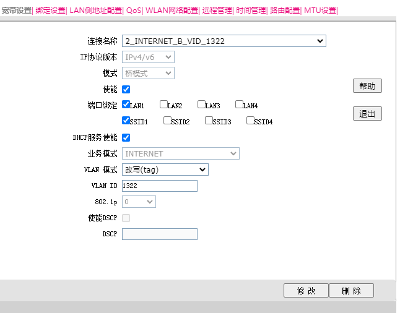Viewport: 400px width, 313px height.
Task: Click the 删除 button
Action: [351, 291]
